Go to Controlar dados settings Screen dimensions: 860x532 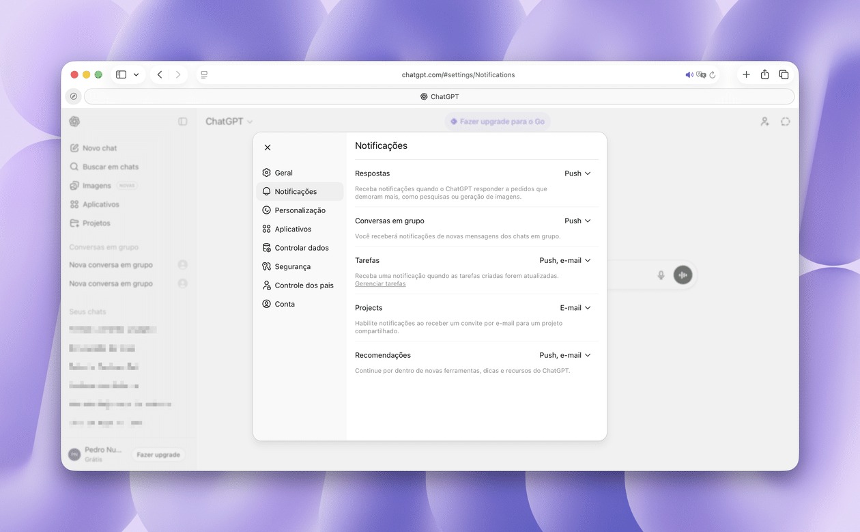[x=301, y=248]
